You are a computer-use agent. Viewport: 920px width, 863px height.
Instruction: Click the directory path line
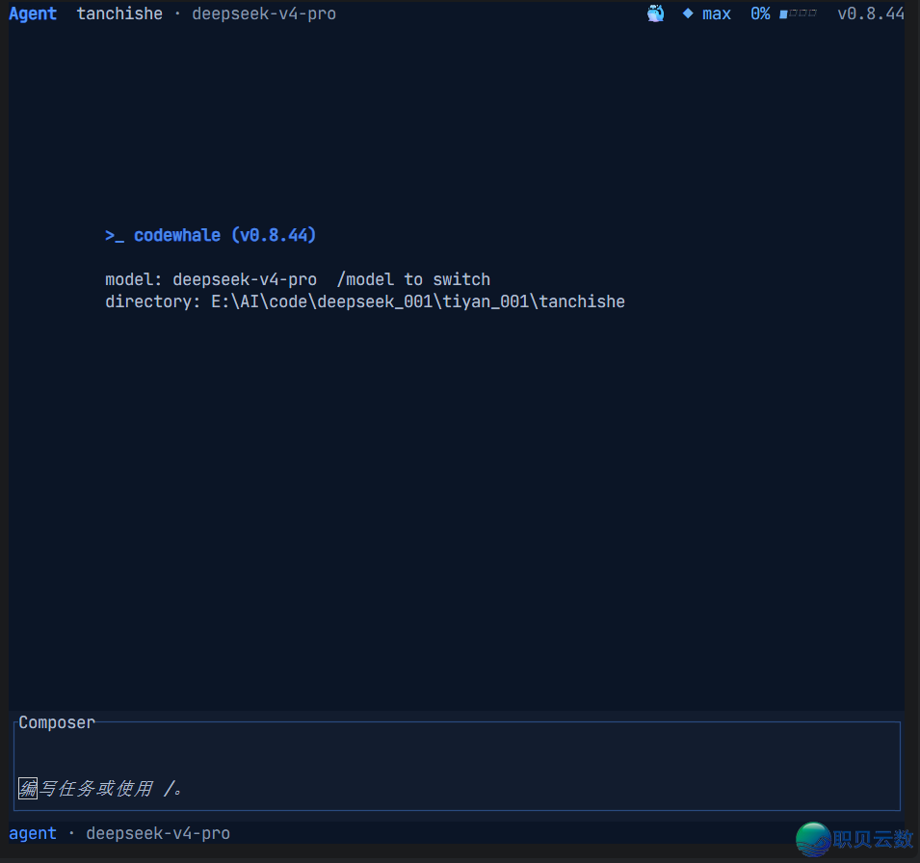(365, 301)
